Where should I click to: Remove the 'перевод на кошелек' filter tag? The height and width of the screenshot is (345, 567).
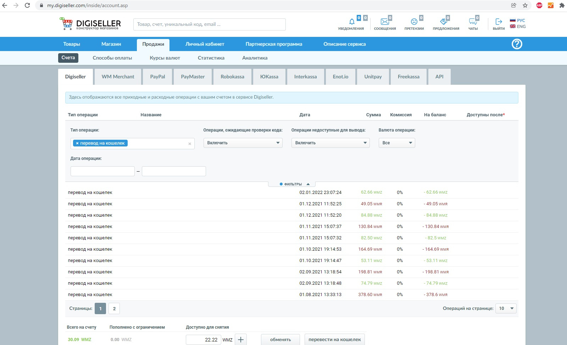[x=77, y=143]
